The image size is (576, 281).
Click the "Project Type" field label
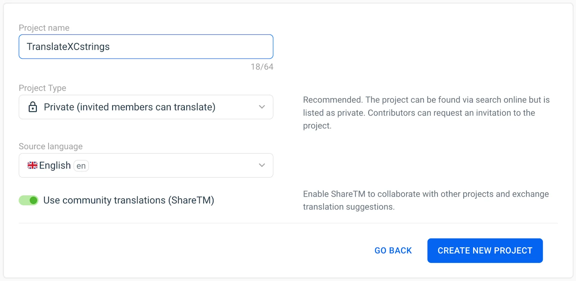click(x=42, y=88)
